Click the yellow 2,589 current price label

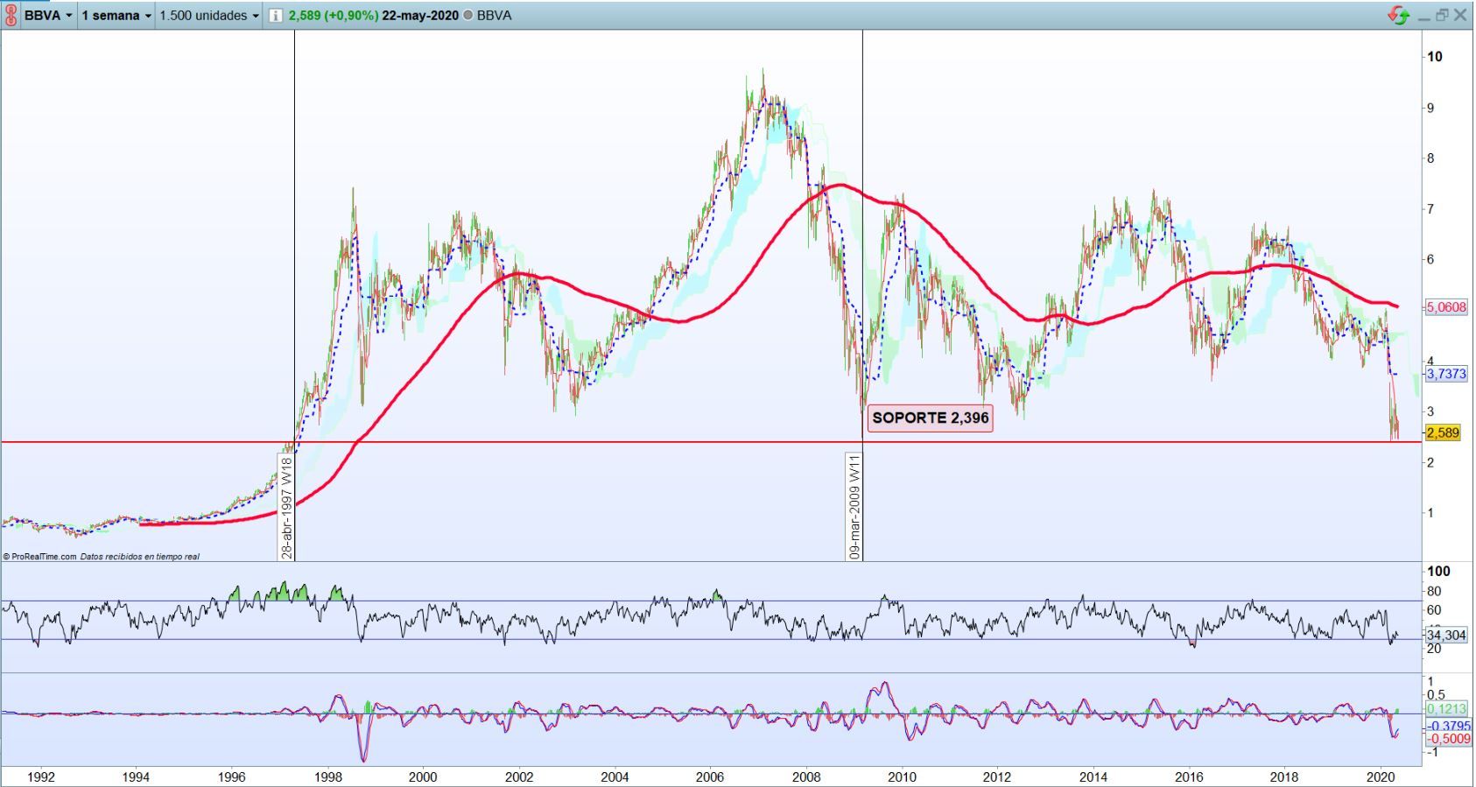click(x=1443, y=432)
